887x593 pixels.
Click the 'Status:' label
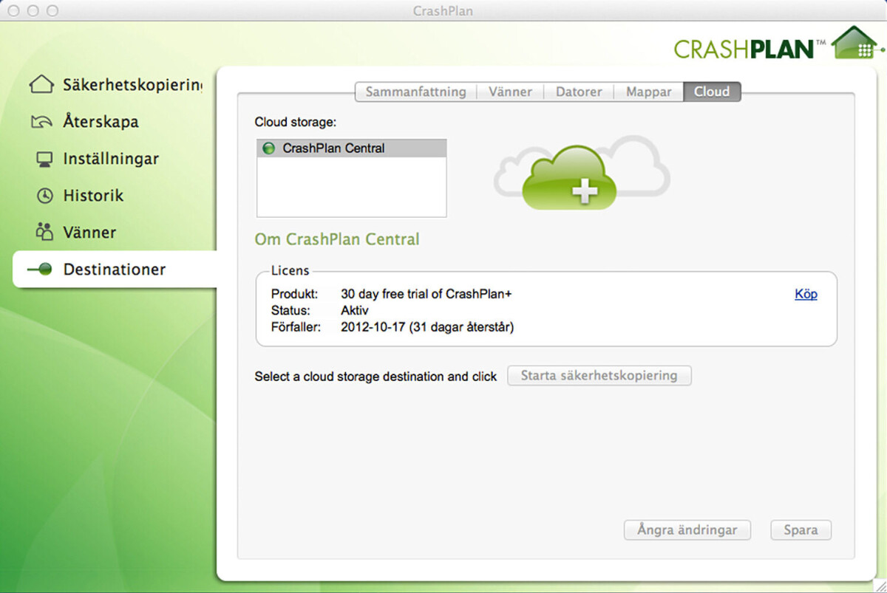[x=290, y=310]
